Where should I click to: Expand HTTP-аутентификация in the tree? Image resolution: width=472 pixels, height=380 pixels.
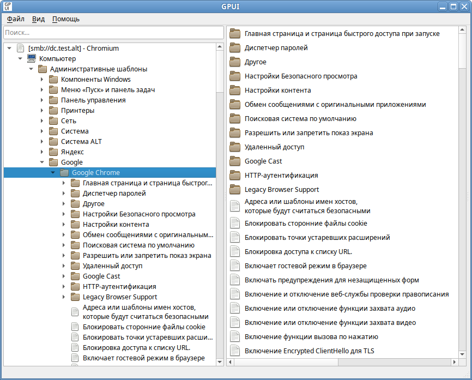64,287
